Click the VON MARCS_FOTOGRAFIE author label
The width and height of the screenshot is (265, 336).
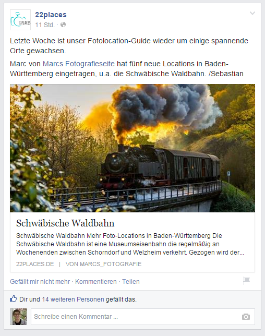click(x=103, y=264)
